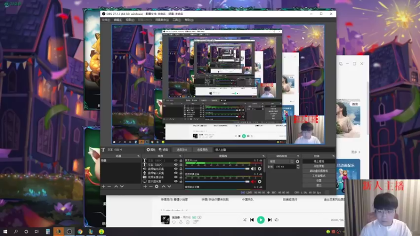
Task: Open the 编辑 menu in OBS
Action: 118,20
